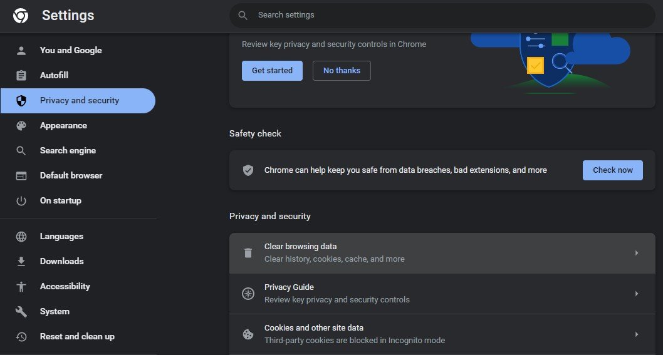
Task: Click the restore clock icon for Reset and clean up
Action: 21,336
